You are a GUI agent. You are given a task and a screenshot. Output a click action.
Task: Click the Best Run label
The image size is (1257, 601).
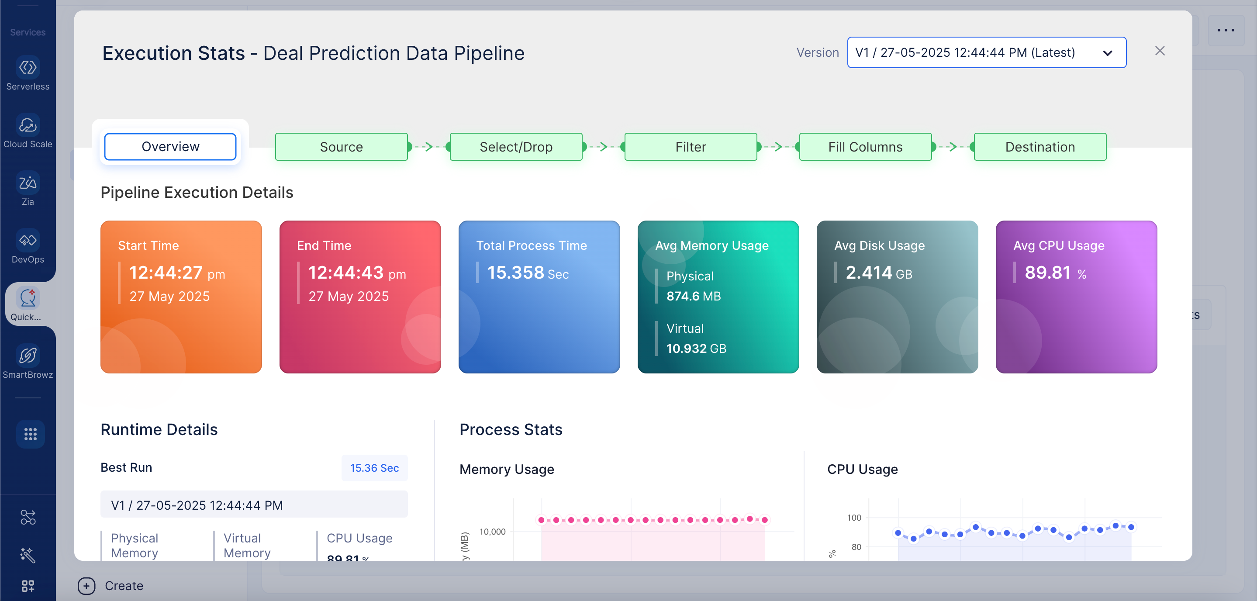tap(126, 467)
